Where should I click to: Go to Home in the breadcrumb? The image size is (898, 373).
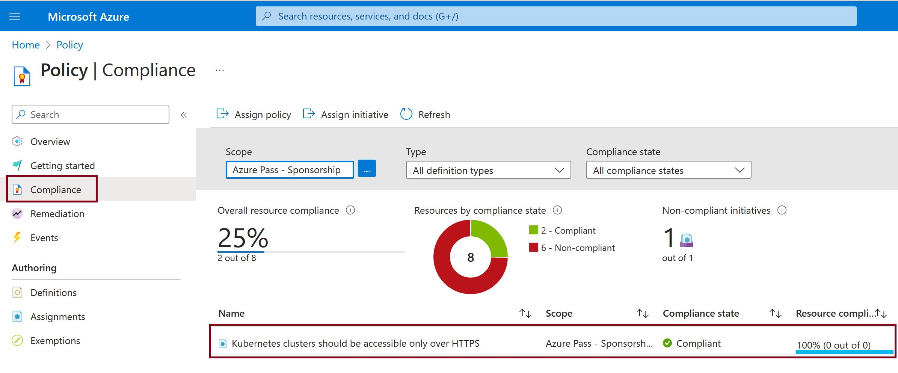pos(26,45)
